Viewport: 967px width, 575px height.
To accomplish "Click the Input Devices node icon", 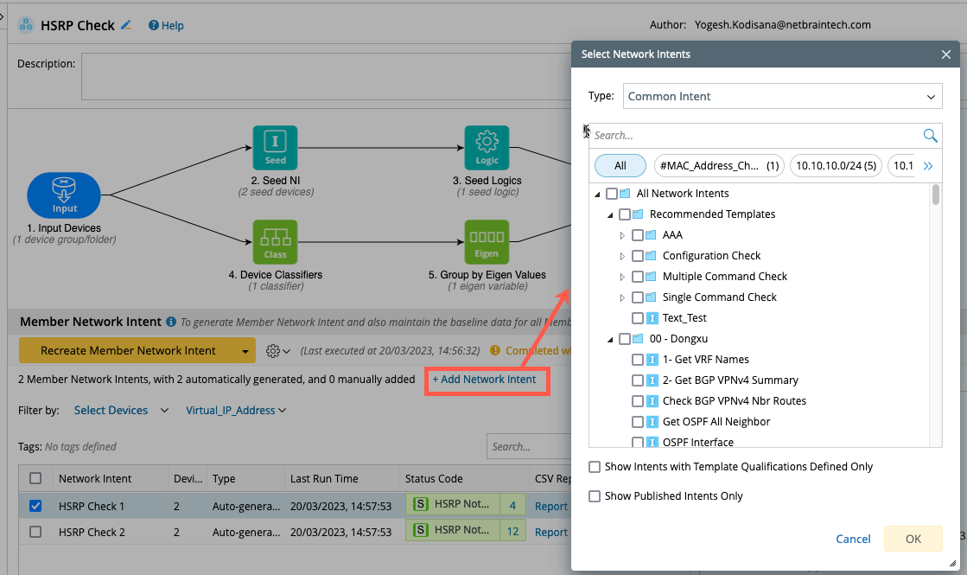I will pyautogui.click(x=64, y=195).
